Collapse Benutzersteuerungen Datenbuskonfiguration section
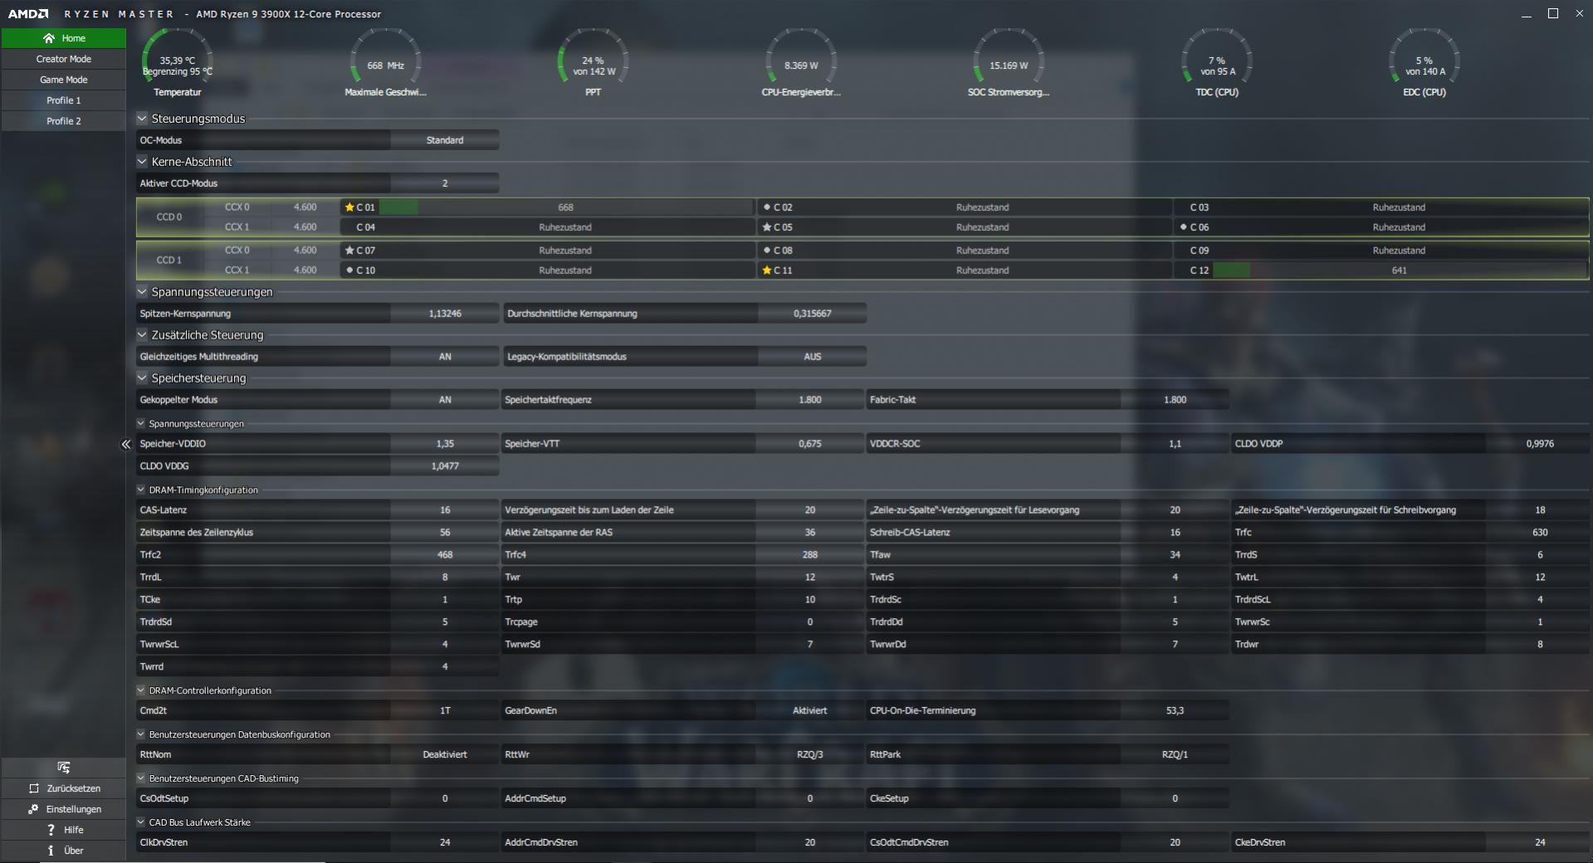The image size is (1593, 863). tap(141, 734)
